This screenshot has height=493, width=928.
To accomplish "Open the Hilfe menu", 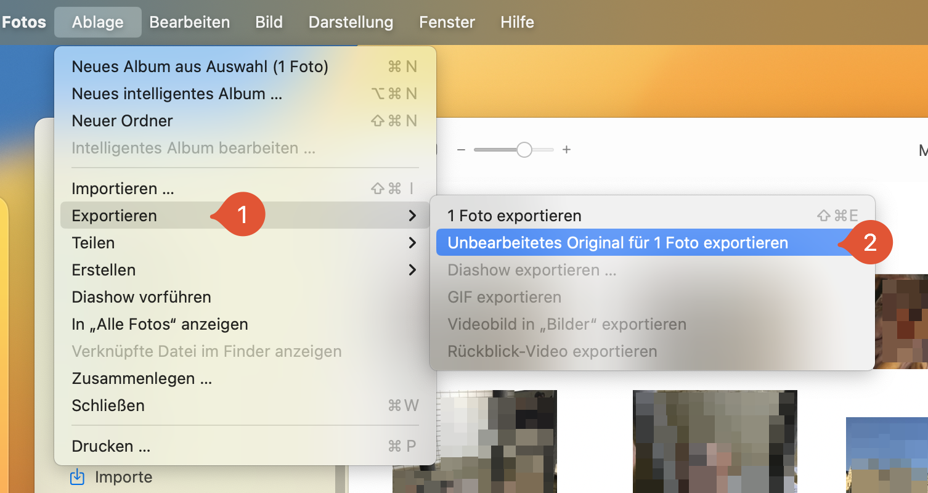I will click(x=516, y=22).
